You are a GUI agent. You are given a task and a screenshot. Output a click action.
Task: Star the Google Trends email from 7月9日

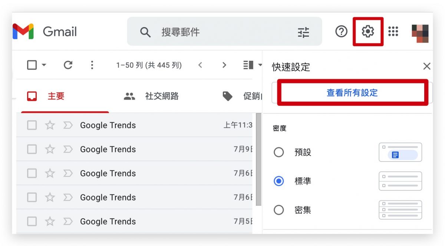pos(50,149)
